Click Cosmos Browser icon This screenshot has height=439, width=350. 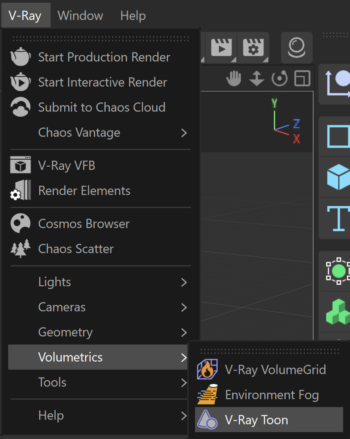coord(21,224)
